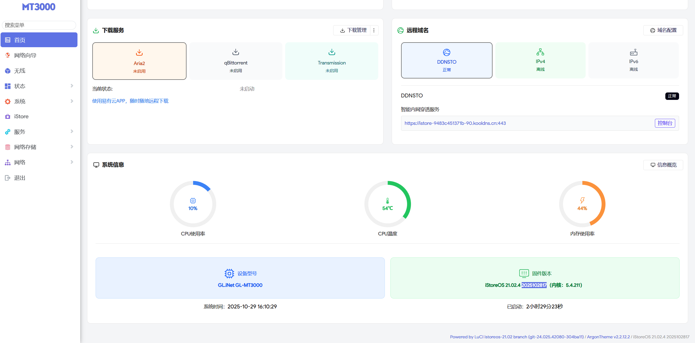Go to the 首页 home menu item
This screenshot has width=695, height=343.
point(20,40)
